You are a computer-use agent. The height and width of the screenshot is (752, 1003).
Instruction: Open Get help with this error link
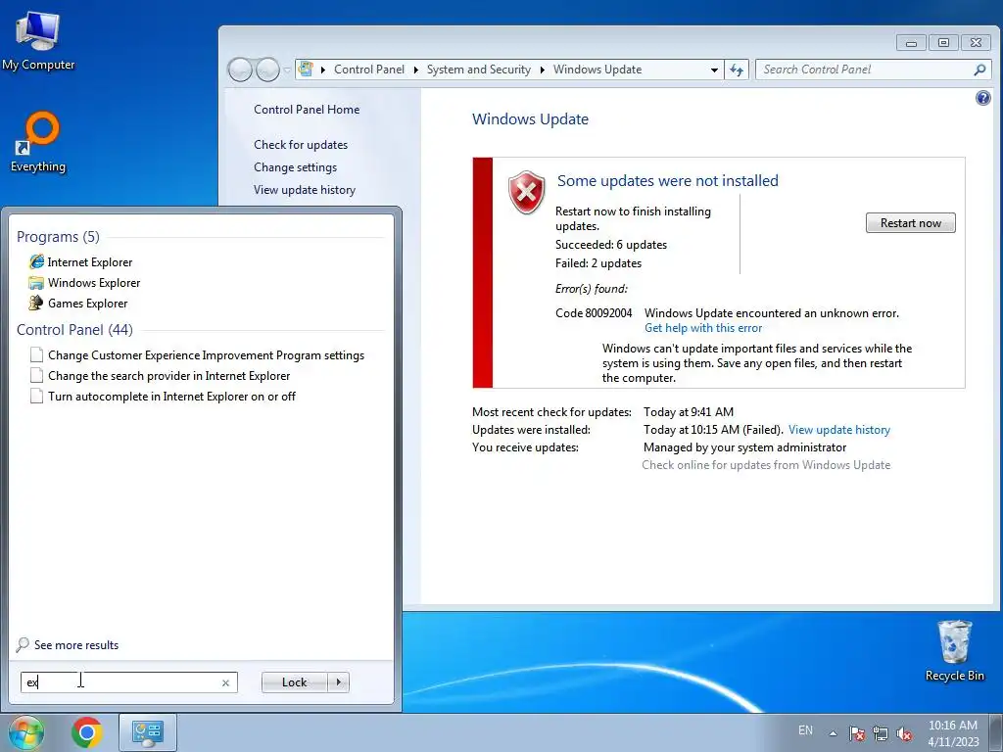point(703,328)
